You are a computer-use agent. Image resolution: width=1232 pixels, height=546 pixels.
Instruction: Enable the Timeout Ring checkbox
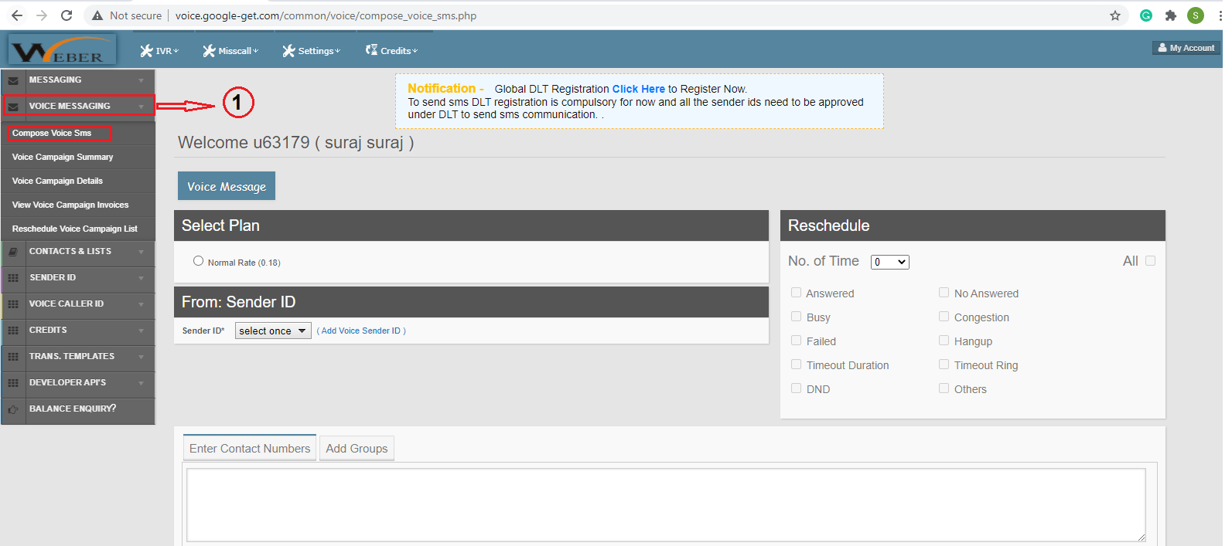[x=944, y=365]
